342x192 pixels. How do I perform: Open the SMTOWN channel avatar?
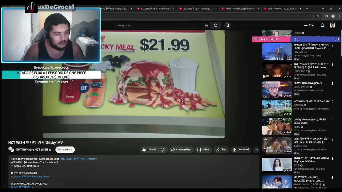click(11, 149)
